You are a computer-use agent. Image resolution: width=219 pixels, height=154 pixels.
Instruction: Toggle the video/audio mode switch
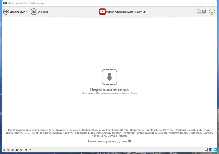coord(202,12)
